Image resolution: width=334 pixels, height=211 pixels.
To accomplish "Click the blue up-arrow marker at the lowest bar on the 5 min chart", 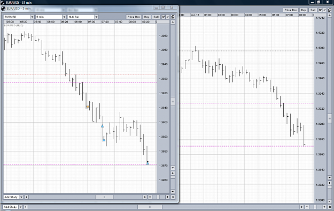I will tap(147, 163).
